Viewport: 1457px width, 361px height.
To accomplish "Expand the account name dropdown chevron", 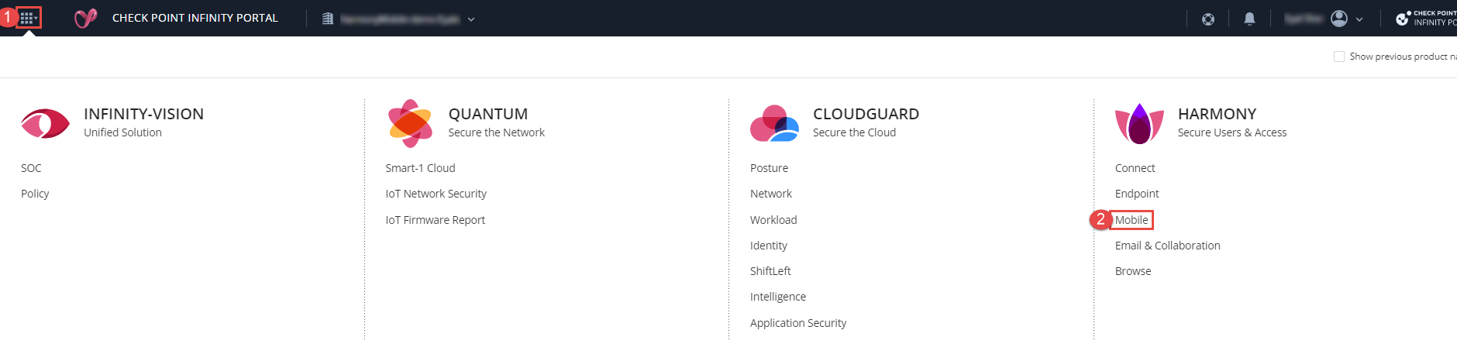I will click(x=470, y=19).
